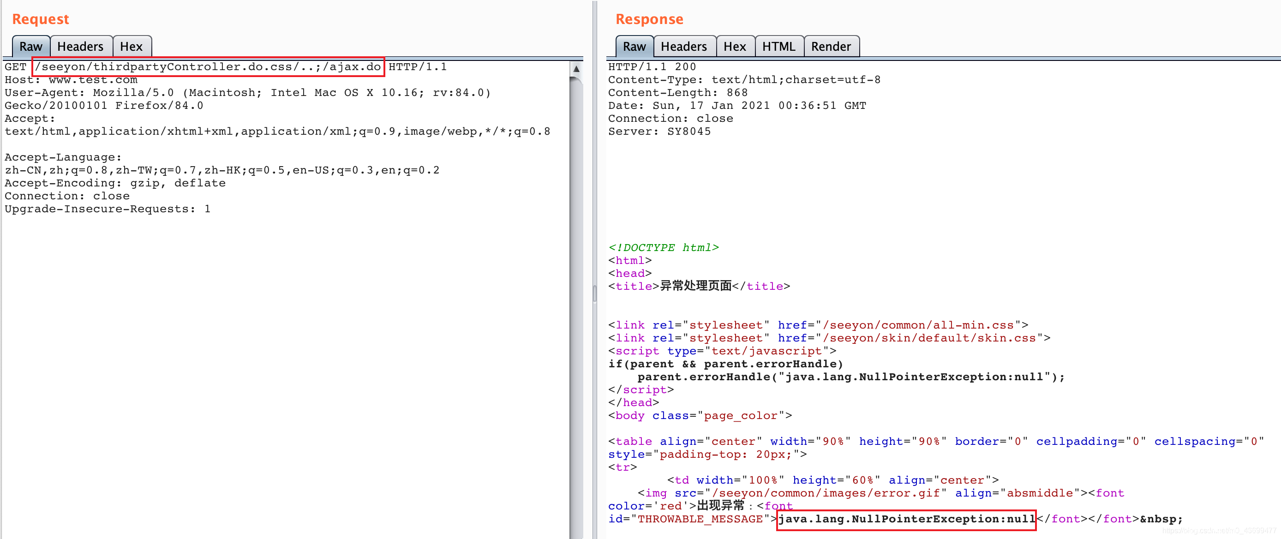
Task: Click the Content-Length: 868 response line
Action: click(677, 92)
